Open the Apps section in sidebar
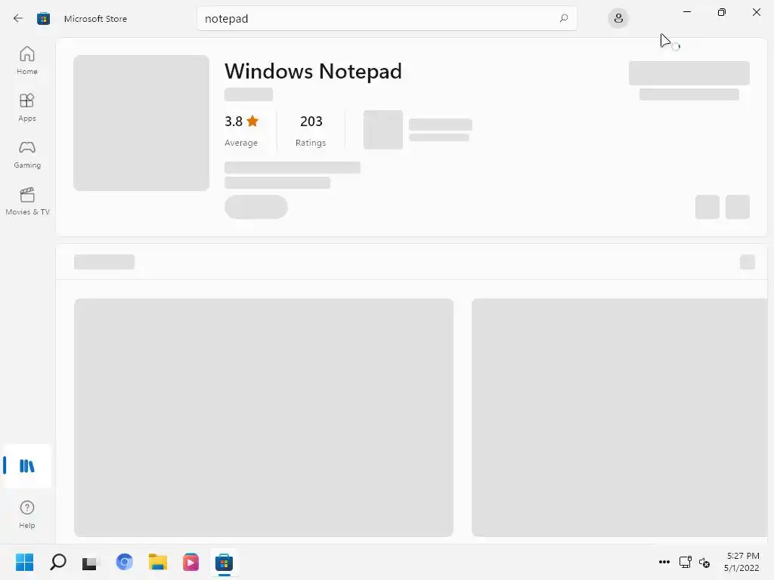 point(27,107)
